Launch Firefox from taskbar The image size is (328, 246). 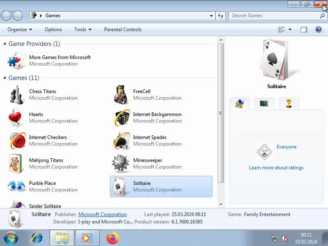[112, 238]
